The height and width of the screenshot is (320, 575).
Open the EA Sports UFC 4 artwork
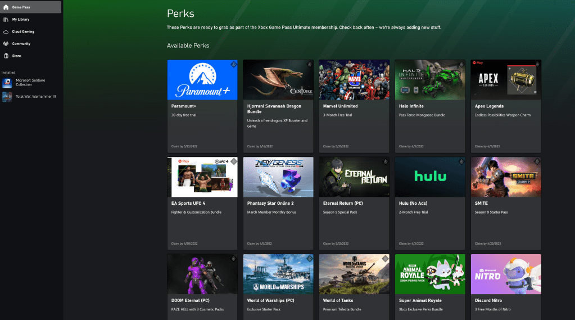[202, 177]
